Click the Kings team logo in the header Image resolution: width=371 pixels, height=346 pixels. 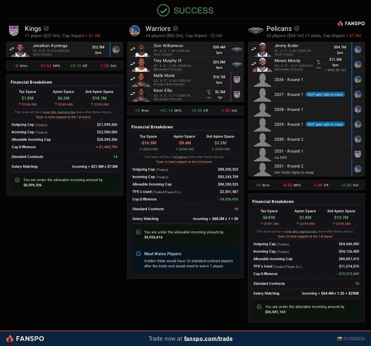(x=14, y=31)
